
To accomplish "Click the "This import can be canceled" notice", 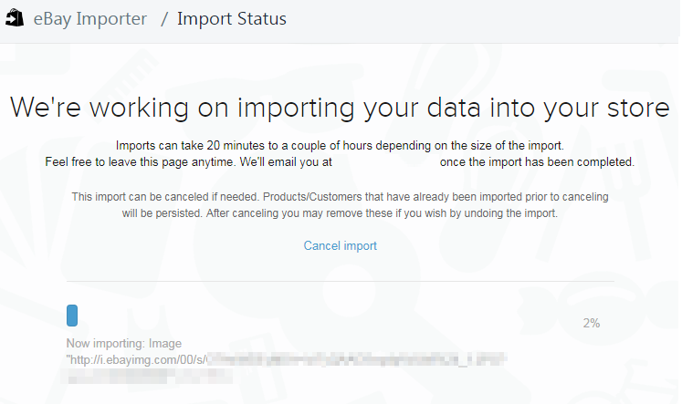I will 340,196.
